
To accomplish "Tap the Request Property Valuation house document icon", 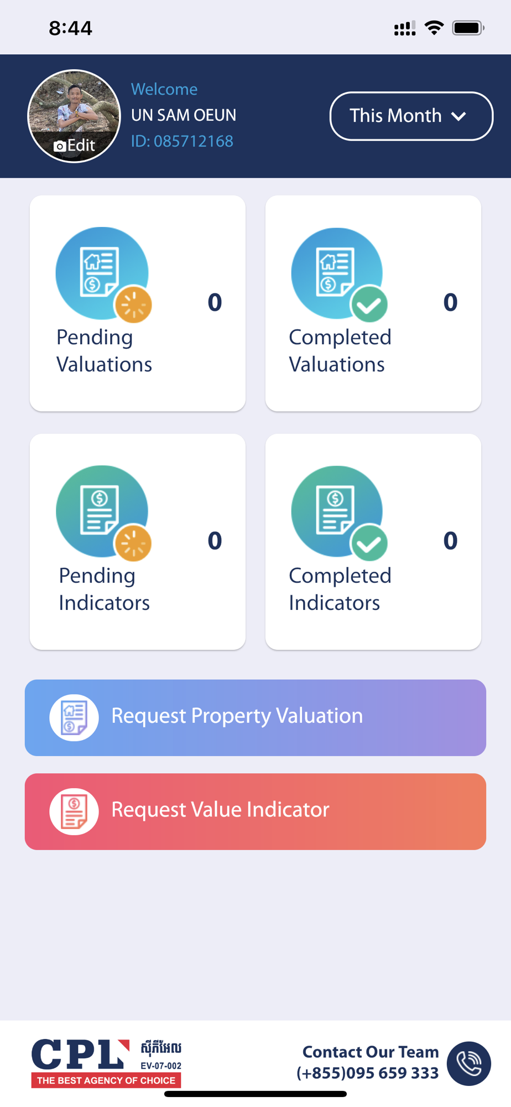I will click(x=74, y=717).
